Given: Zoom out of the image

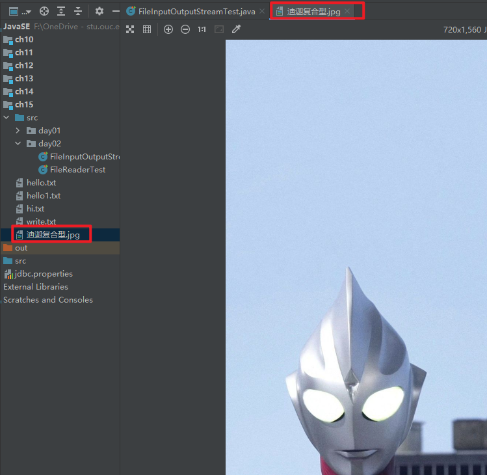Looking at the screenshot, I should 185,29.
